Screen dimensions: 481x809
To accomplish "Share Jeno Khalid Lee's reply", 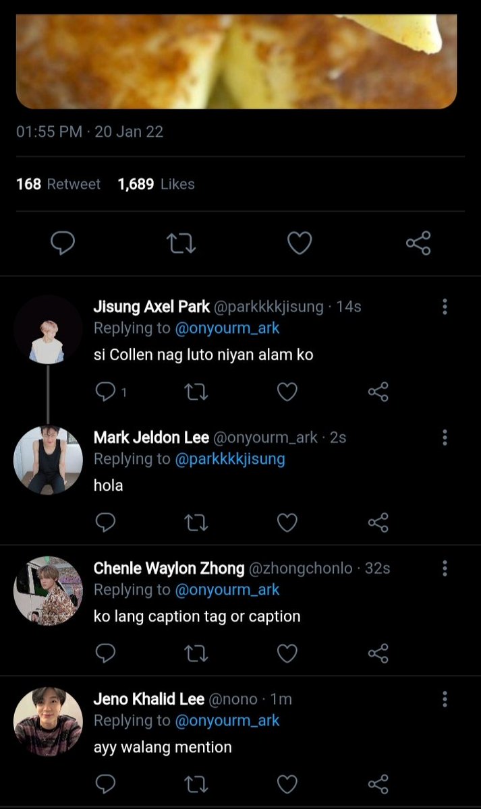I will coord(378,784).
